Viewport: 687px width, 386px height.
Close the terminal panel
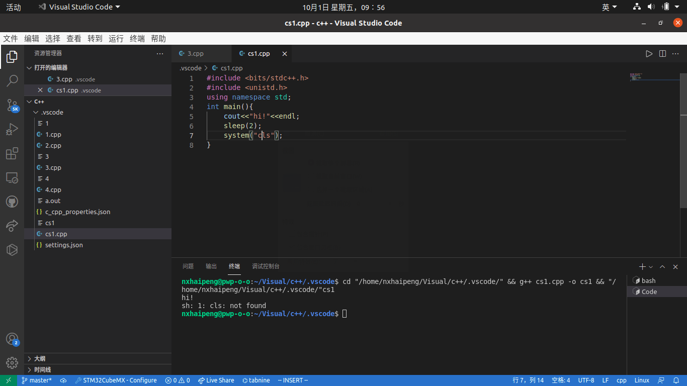pos(676,267)
